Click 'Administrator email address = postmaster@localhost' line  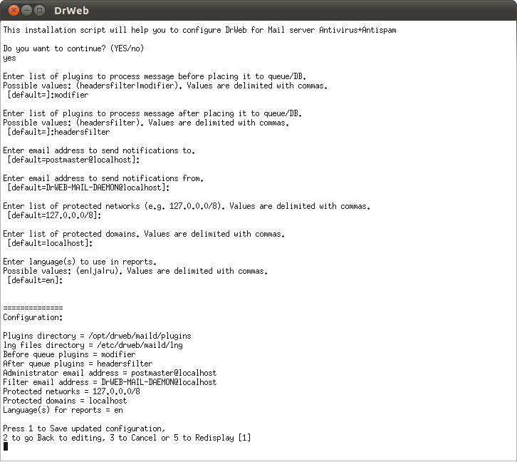(x=110, y=373)
